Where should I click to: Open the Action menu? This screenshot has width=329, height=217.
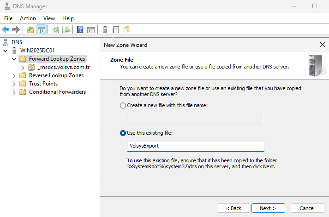pos(28,18)
